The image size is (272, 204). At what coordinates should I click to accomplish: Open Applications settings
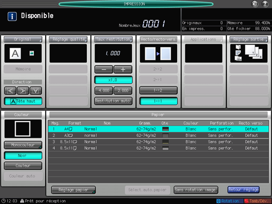[204, 39]
